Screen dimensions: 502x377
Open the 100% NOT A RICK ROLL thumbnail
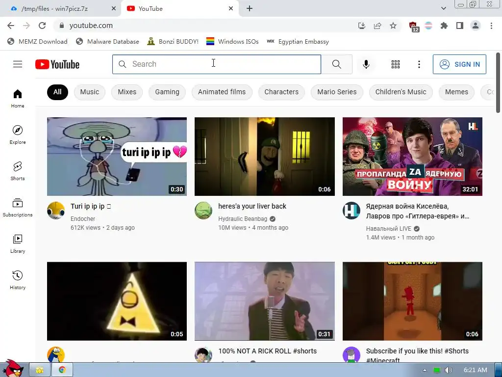point(264,301)
